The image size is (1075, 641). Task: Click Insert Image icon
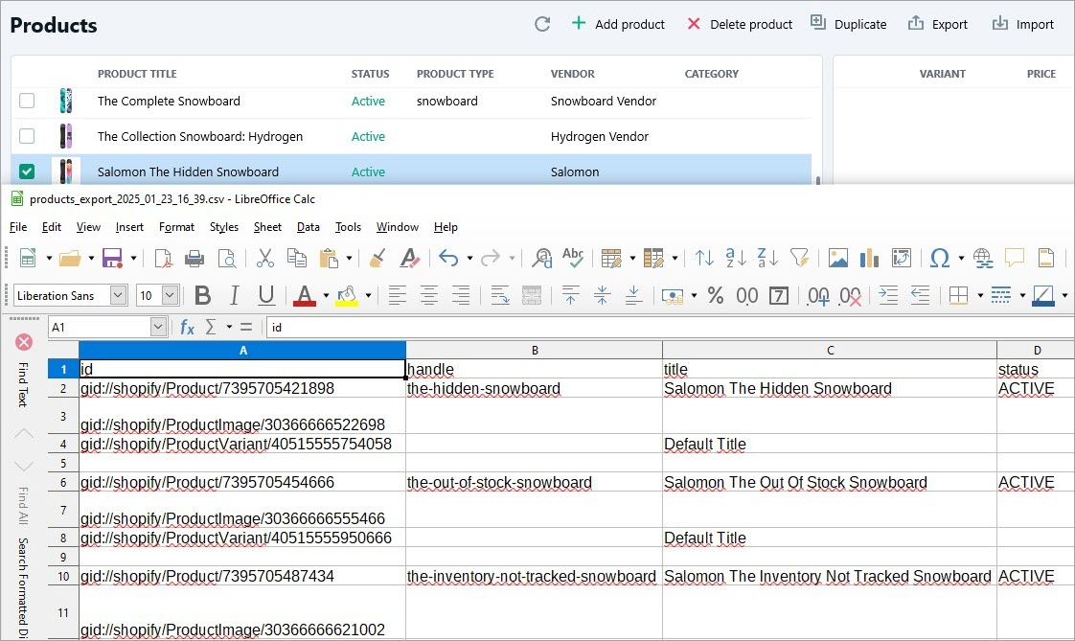tap(837, 259)
